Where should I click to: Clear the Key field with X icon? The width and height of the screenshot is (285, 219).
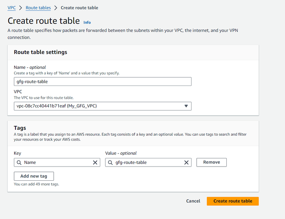95,162
